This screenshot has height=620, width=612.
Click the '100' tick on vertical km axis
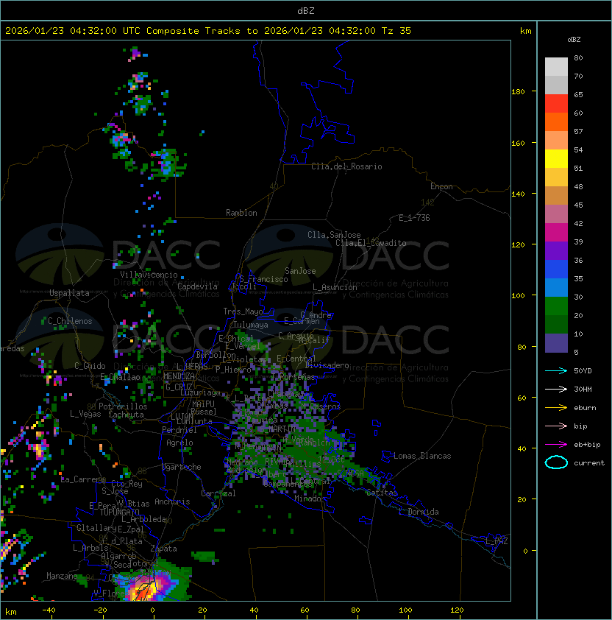point(518,296)
